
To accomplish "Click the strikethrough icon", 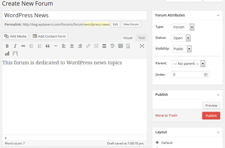I will pos(23,46).
